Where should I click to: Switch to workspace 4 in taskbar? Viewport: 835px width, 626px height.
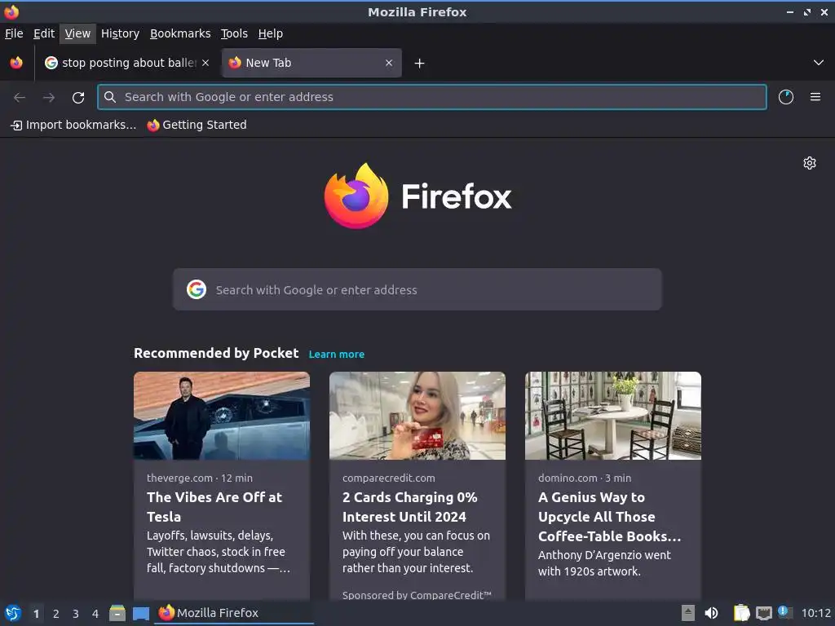[x=95, y=614]
